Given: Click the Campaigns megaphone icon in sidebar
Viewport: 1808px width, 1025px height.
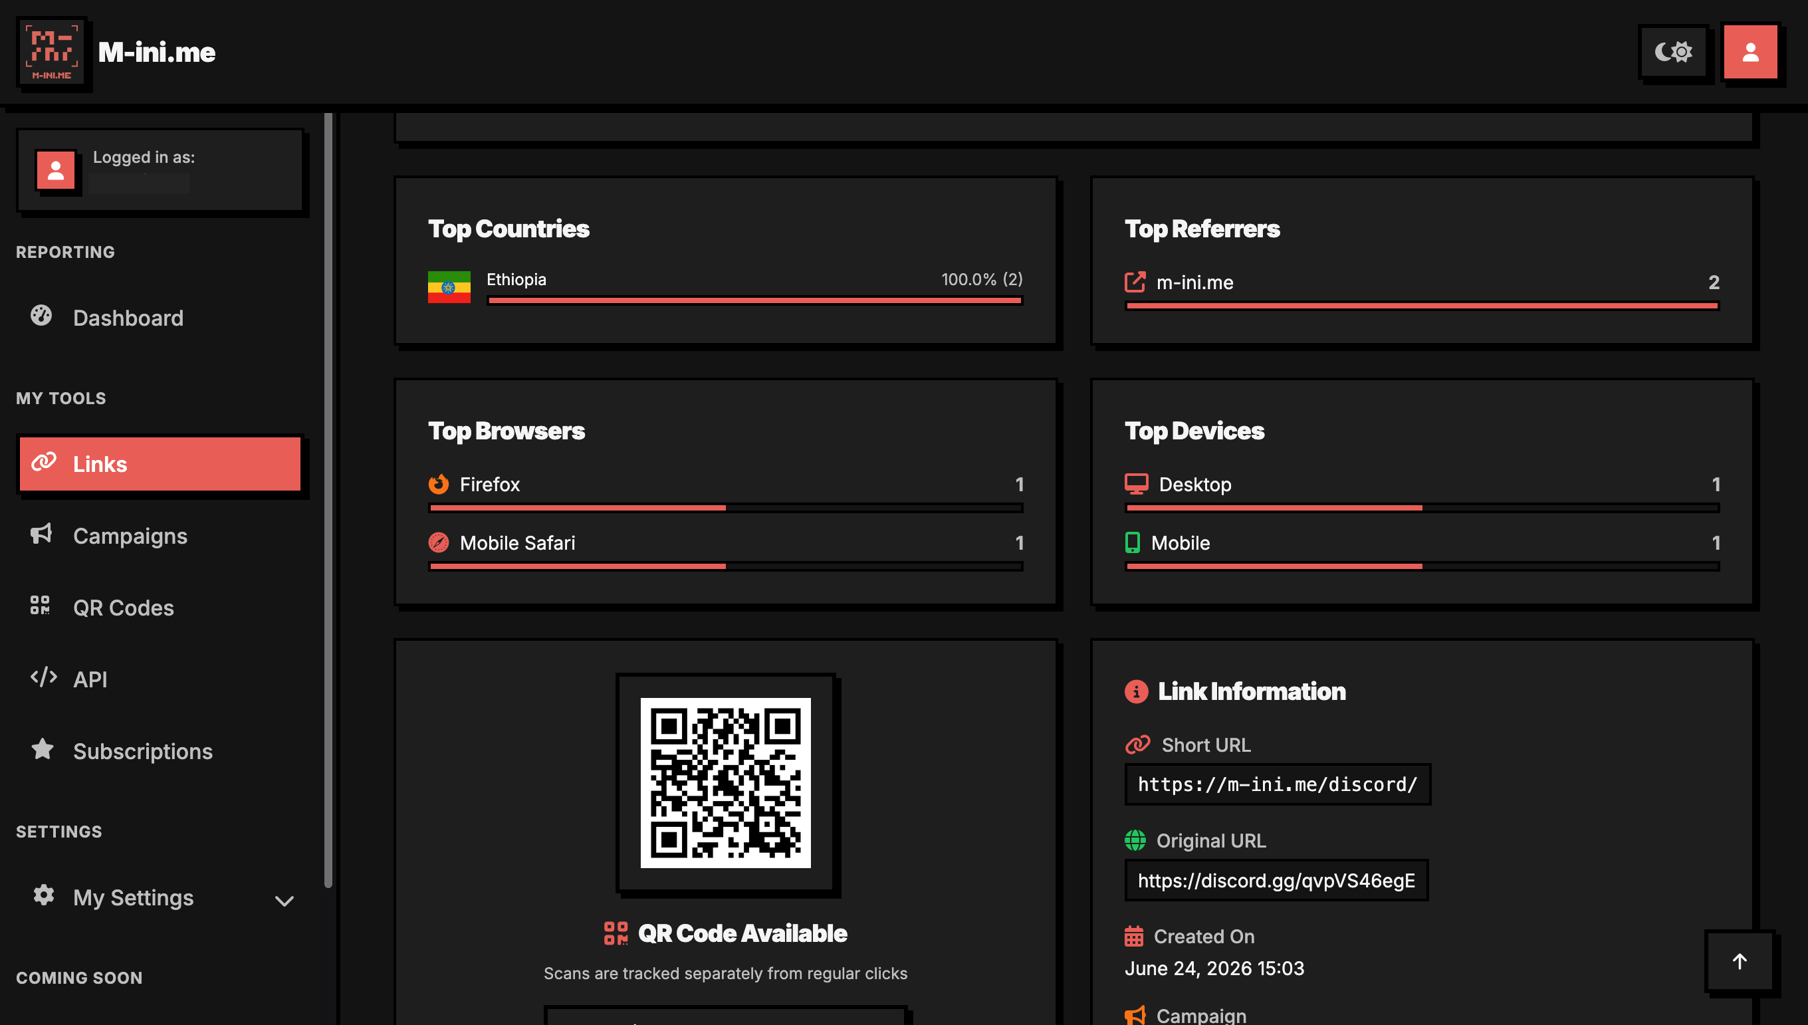Looking at the screenshot, I should click(x=41, y=534).
